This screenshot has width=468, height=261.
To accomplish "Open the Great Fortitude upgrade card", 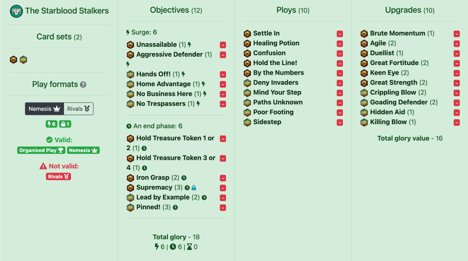I will pos(394,63).
